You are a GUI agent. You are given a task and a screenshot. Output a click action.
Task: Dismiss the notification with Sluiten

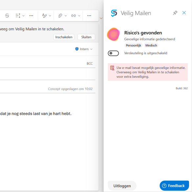click(x=86, y=37)
